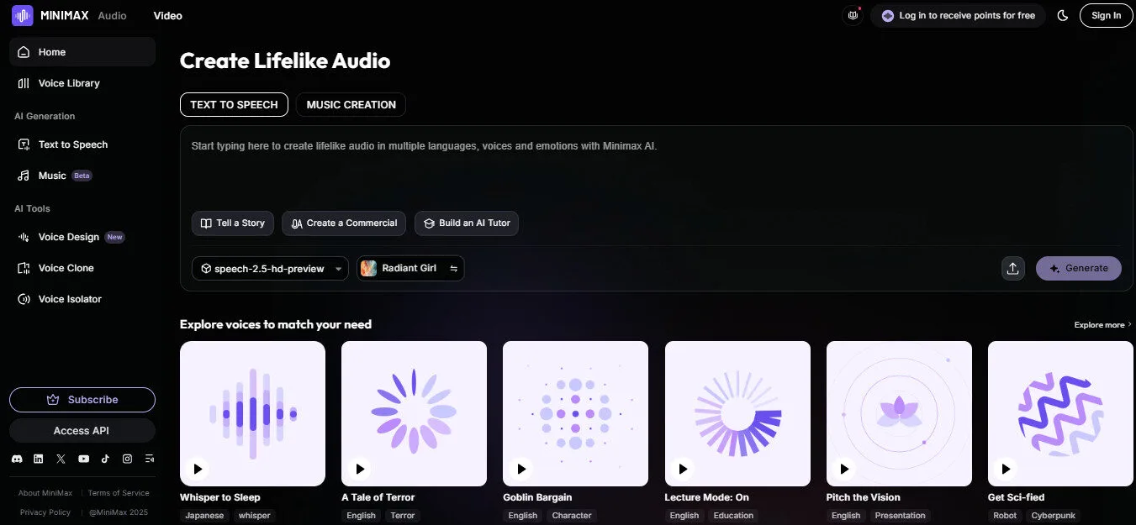Click the MiniMax logo icon
The image size is (1136, 525).
[x=22, y=15]
